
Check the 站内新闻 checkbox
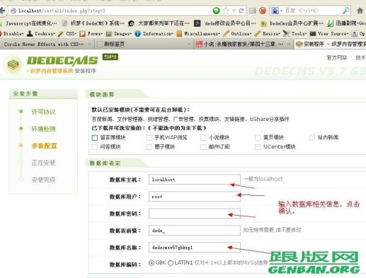click(x=312, y=137)
